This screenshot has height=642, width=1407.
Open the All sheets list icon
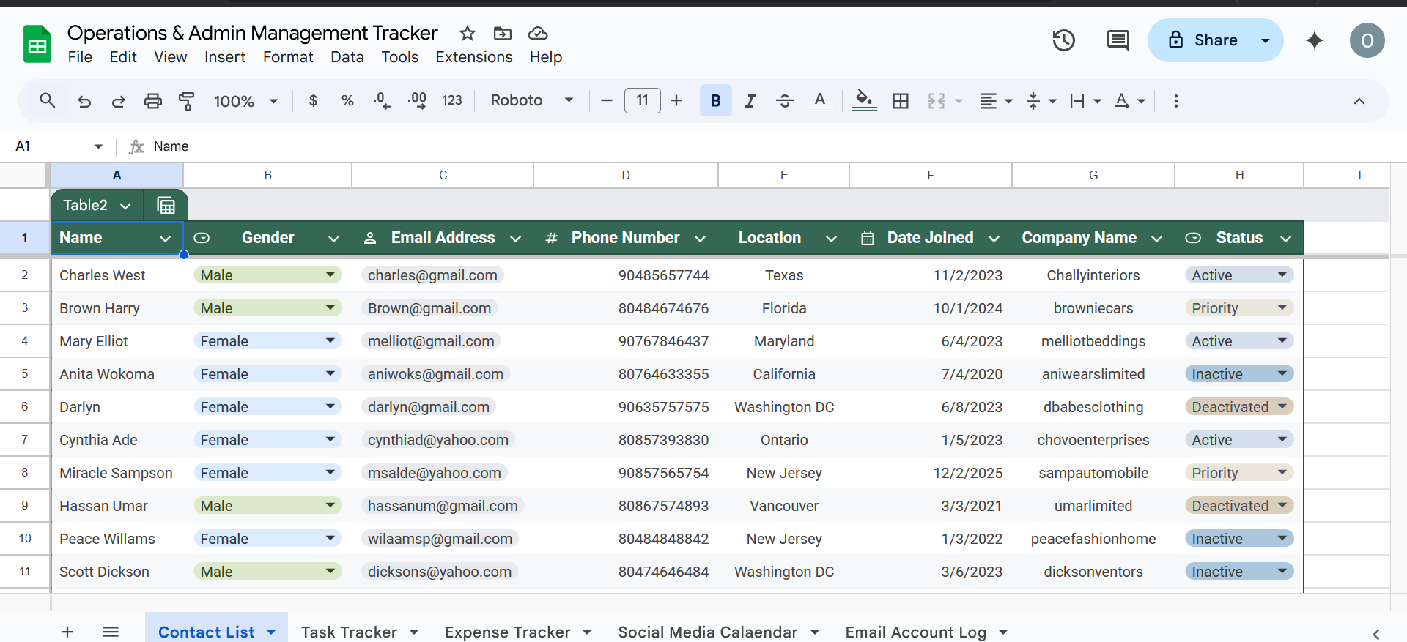(111, 632)
